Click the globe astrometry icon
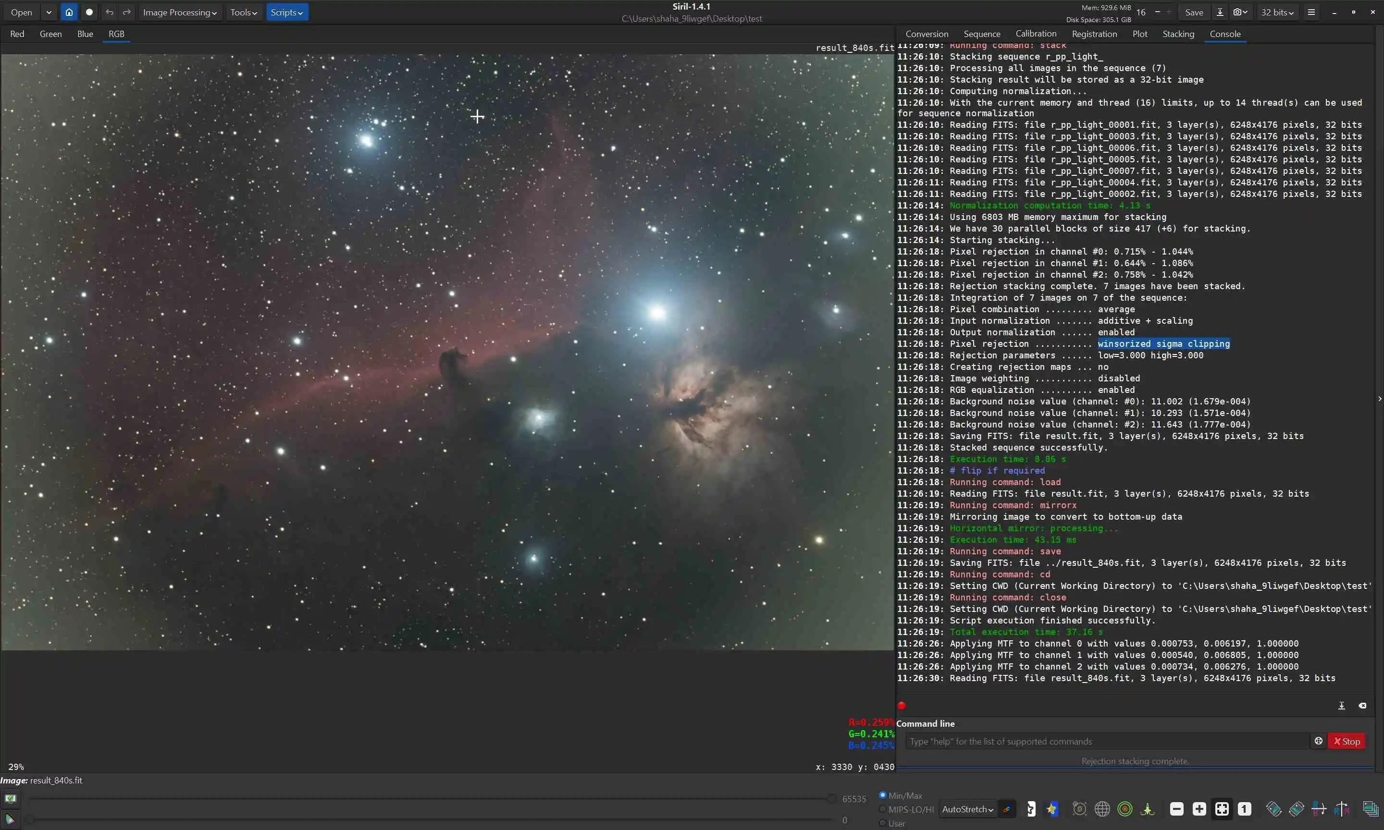This screenshot has height=830, width=1384. (1102, 809)
